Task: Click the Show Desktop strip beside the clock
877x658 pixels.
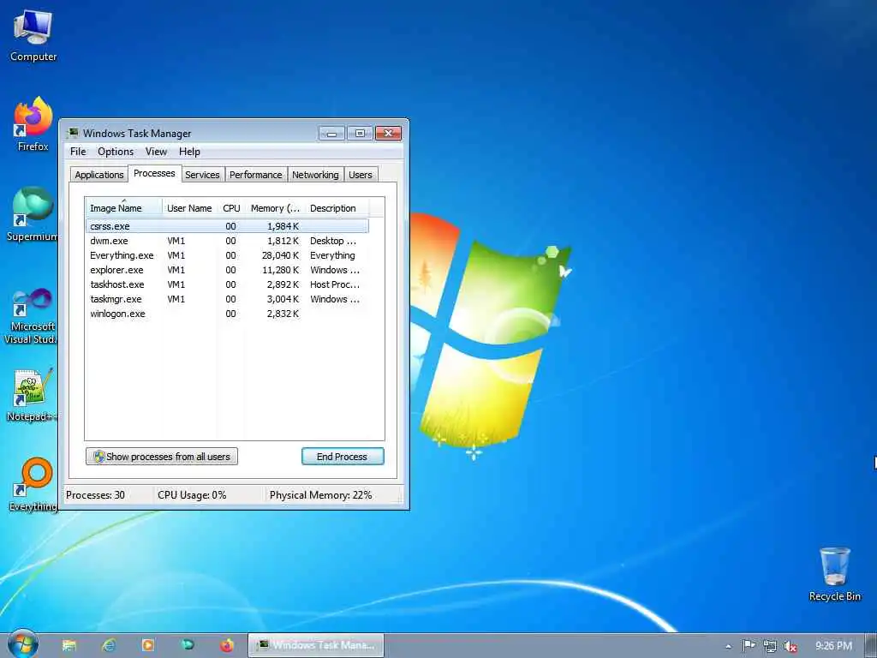Action: [x=872, y=645]
